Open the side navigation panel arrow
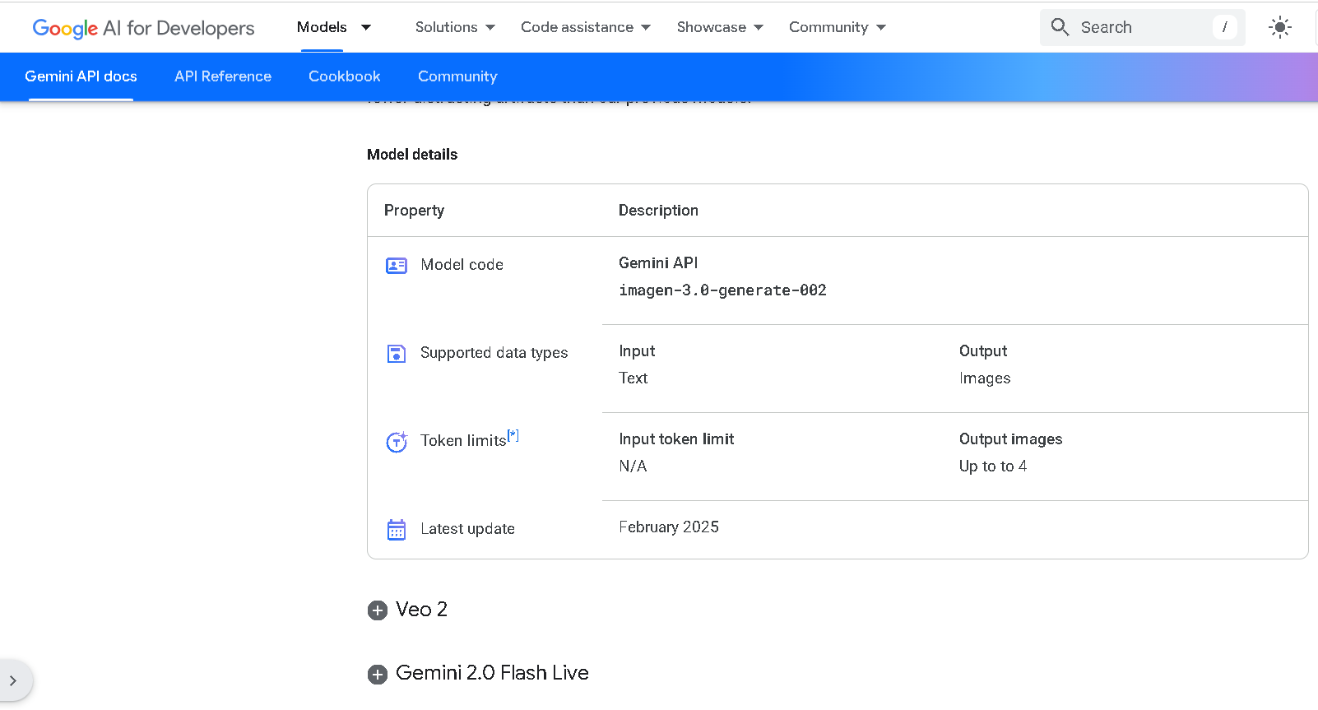This screenshot has width=1318, height=710. 13,680
